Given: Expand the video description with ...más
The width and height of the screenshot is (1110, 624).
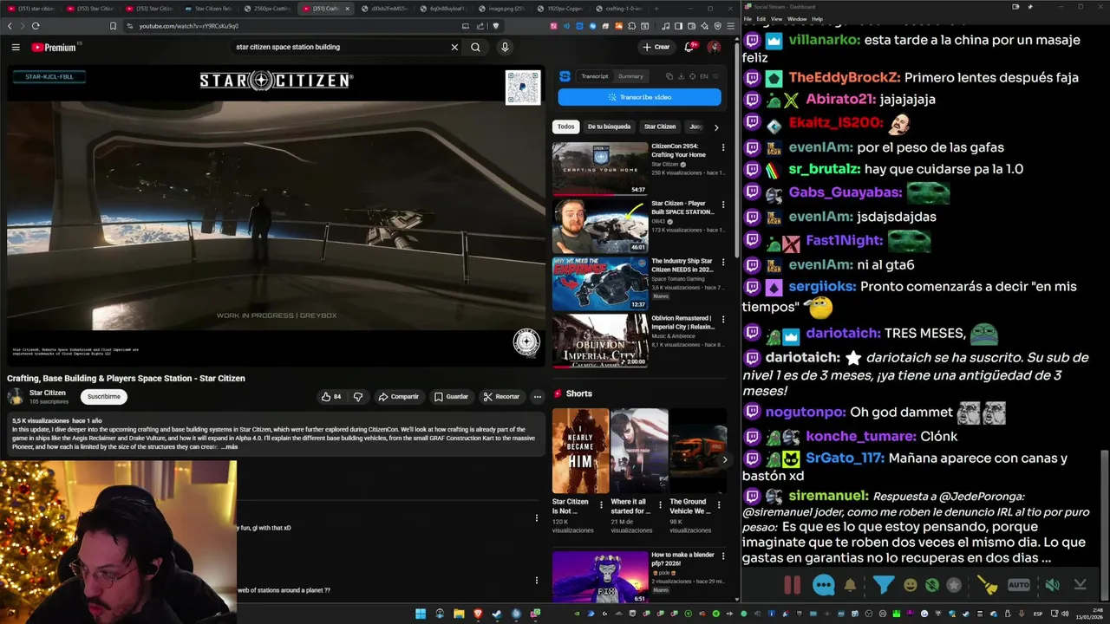Looking at the screenshot, I should click(x=229, y=446).
